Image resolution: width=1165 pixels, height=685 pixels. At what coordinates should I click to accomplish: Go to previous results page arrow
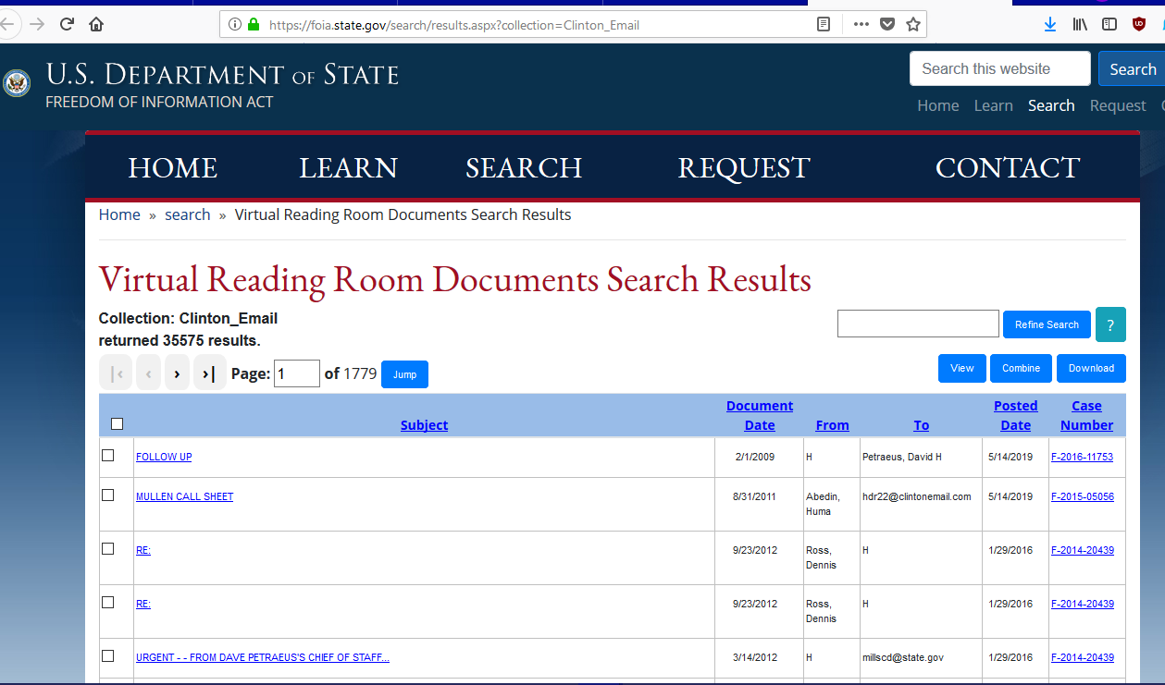coord(148,373)
